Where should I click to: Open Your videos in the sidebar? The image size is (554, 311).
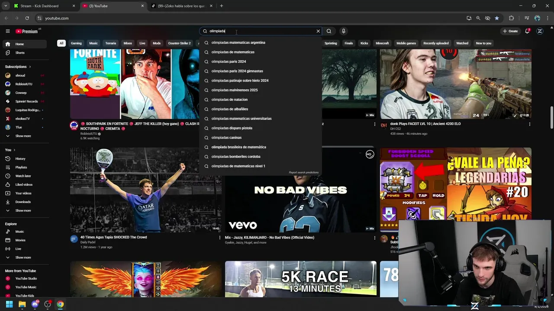pos(25,193)
